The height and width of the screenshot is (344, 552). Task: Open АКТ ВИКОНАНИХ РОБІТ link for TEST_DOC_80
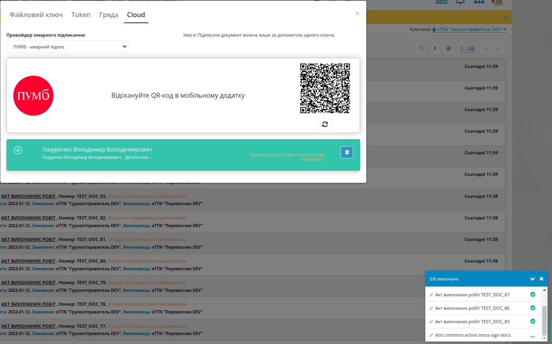(28, 261)
